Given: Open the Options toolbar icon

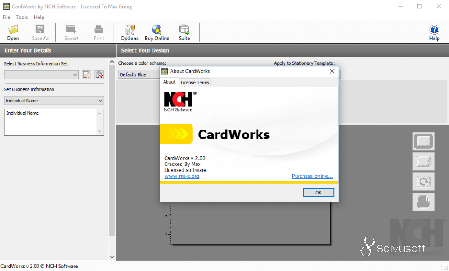Looking at the screenshot, I should click(x=129, y=32).
